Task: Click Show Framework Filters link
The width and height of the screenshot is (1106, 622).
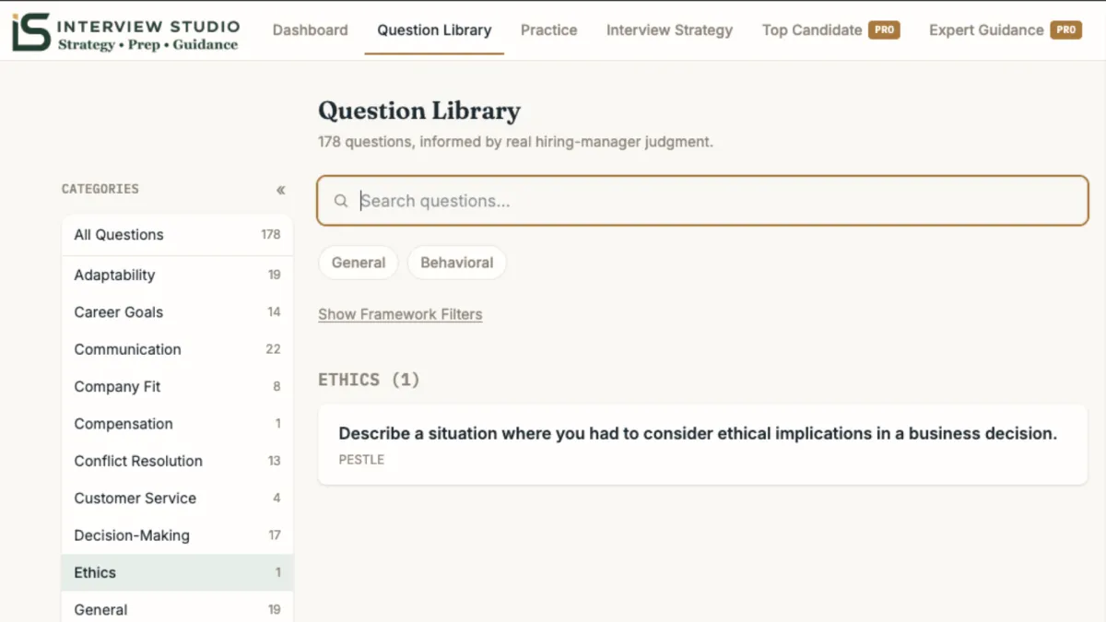Action: [400, 314]
